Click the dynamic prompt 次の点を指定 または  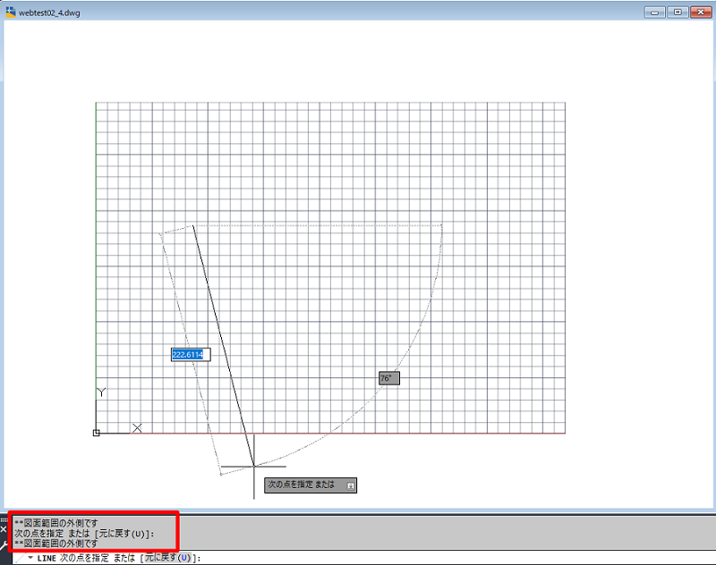tap(311, 485)
